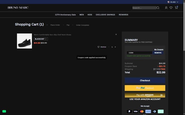This screenshot has height=115, width=185.
Task: Open the KIDS menu
Action: pos(90,15)
